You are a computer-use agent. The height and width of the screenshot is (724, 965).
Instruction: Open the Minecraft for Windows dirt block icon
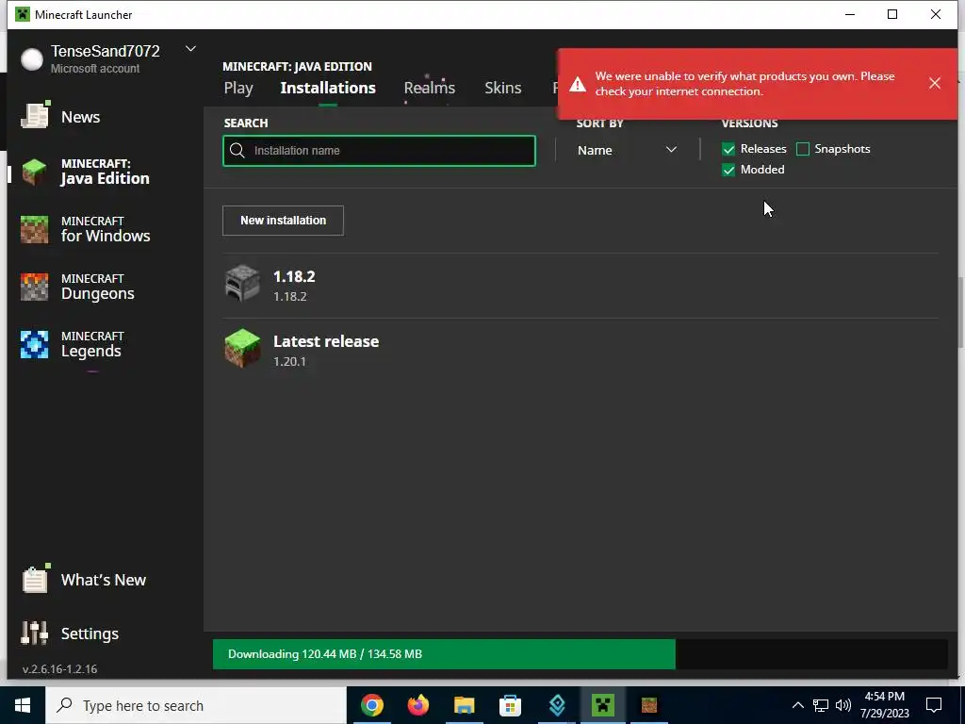click(35, 230)
